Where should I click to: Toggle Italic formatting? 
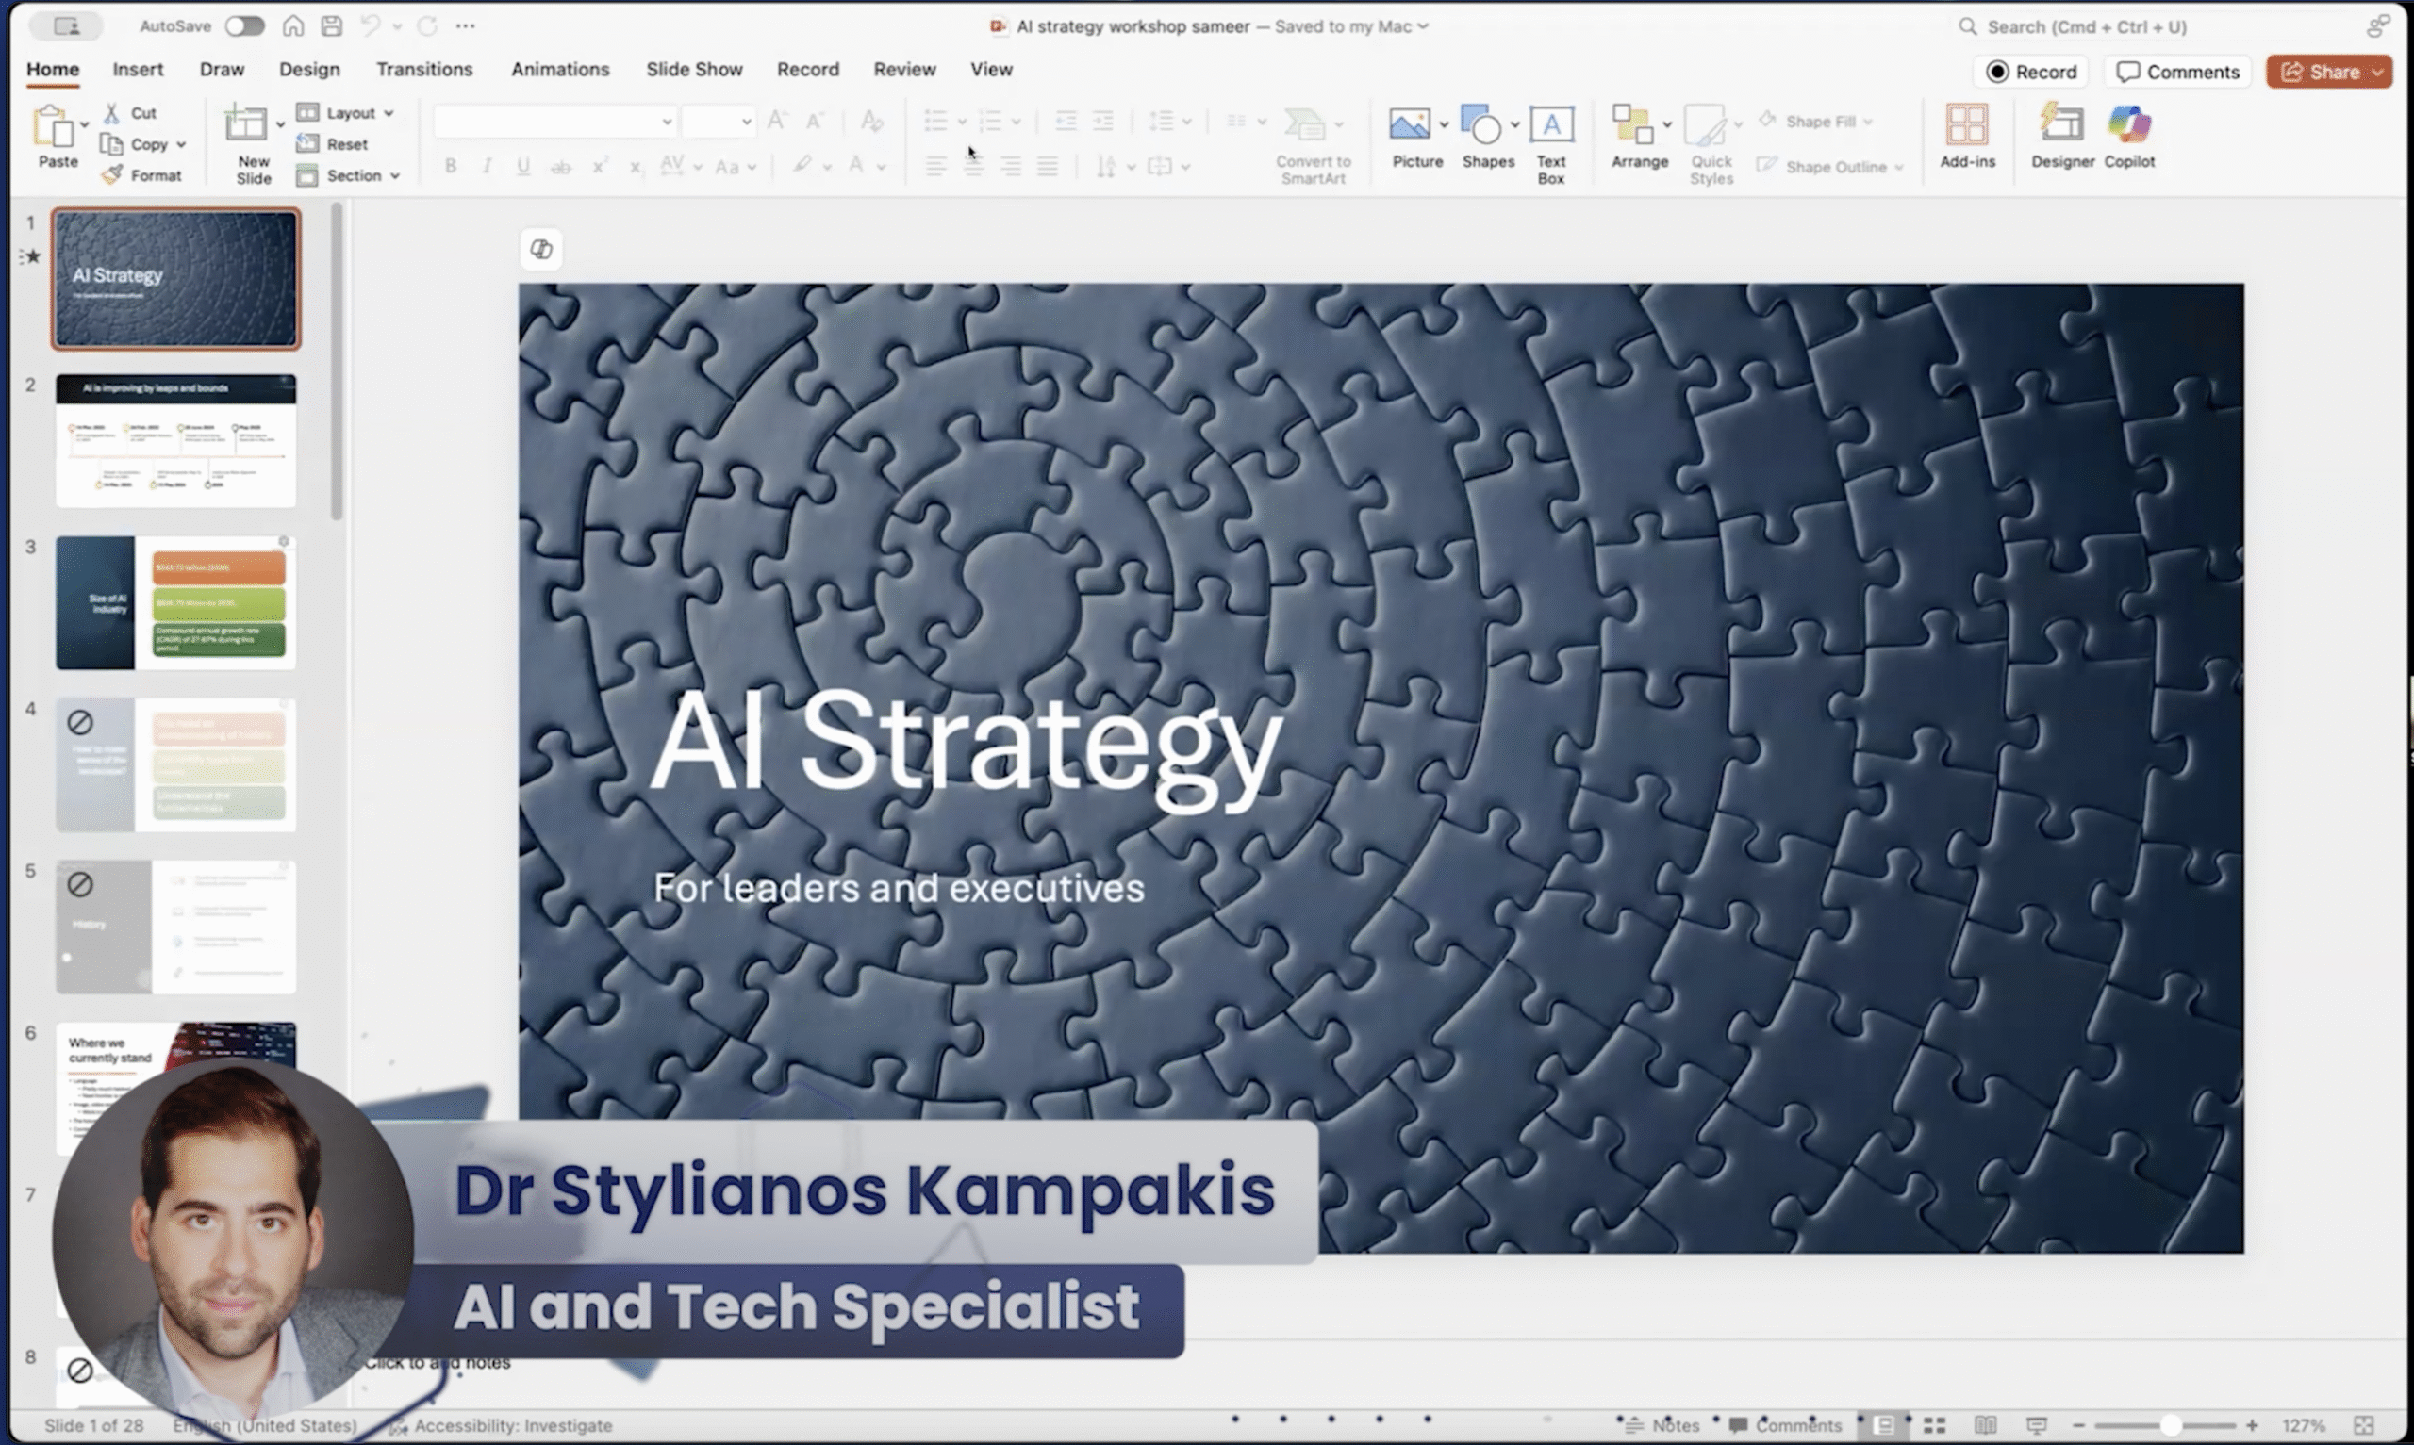pos(486,167)
